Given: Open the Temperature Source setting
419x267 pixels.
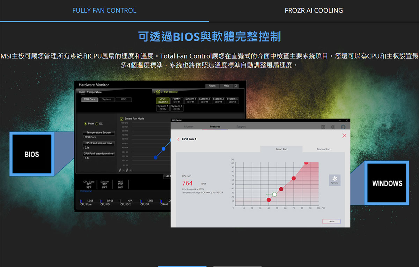Looking at the screenshot, I should [x=99, y=133].
